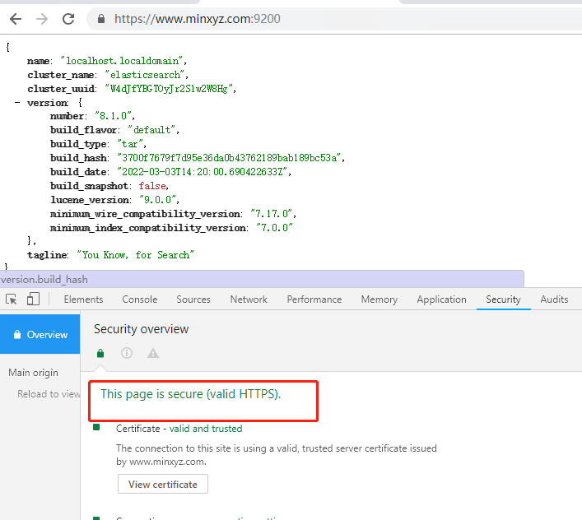
Task: Go back with the browser back arrow
Action: (16, 19)
